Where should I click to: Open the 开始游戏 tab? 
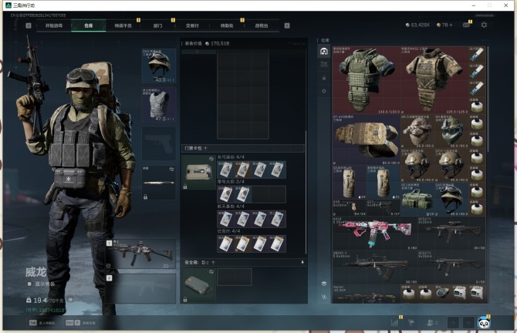54,25
